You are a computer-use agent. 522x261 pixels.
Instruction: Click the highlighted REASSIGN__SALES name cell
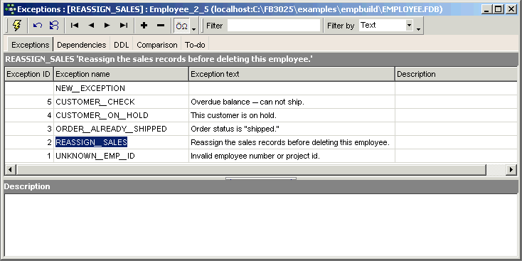[91, 142]
